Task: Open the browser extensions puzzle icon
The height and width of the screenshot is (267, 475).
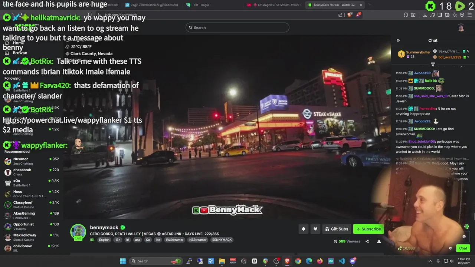Action: [x=406, y=15]
